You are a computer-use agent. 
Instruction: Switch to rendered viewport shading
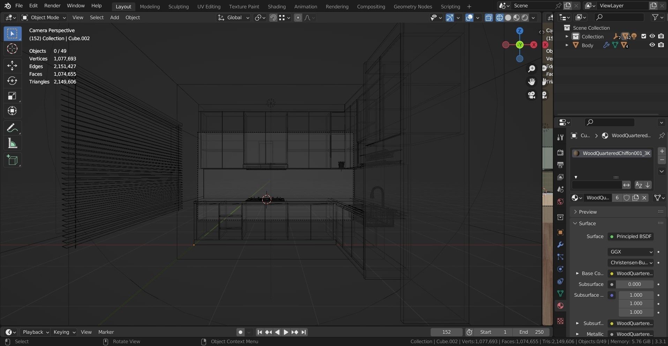tap(525, 17)
